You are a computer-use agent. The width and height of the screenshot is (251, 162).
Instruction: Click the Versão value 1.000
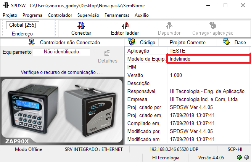click(x=208, y=75)
